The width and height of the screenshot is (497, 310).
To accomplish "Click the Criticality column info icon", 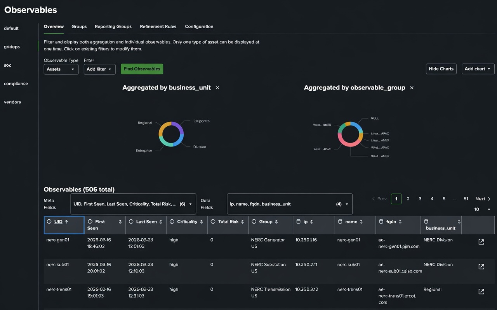I will coord(172,222).
